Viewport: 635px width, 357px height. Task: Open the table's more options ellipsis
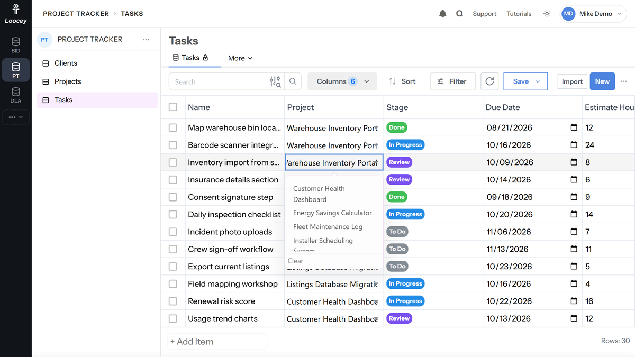624,81
